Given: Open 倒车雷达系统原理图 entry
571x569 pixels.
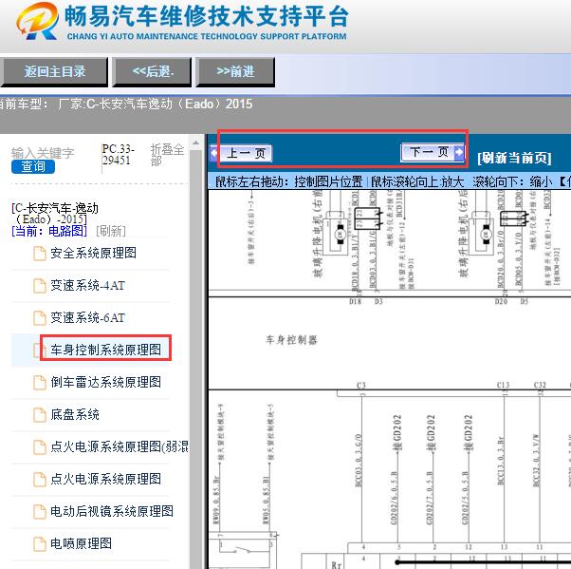Looking at the screenshot, I should click(x=105, y=382).
